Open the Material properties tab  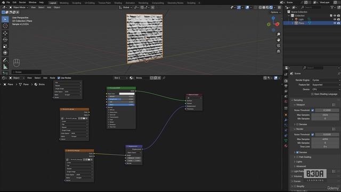click(286, 146)
